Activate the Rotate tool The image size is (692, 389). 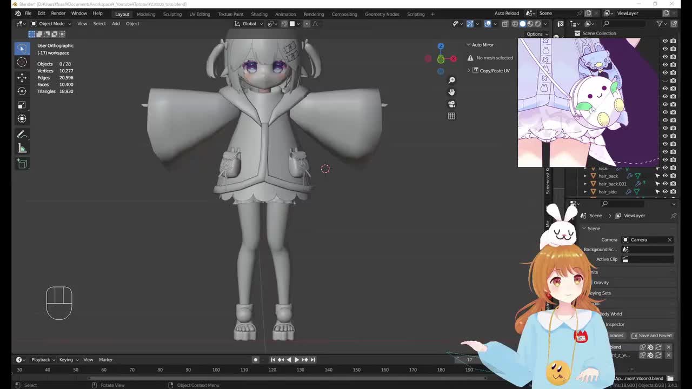[22, 91]
